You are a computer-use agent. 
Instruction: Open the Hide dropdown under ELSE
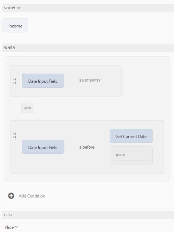[11, 227]
